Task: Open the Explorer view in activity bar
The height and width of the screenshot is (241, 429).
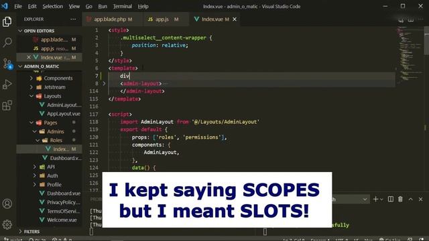Action: click(7, 22)
